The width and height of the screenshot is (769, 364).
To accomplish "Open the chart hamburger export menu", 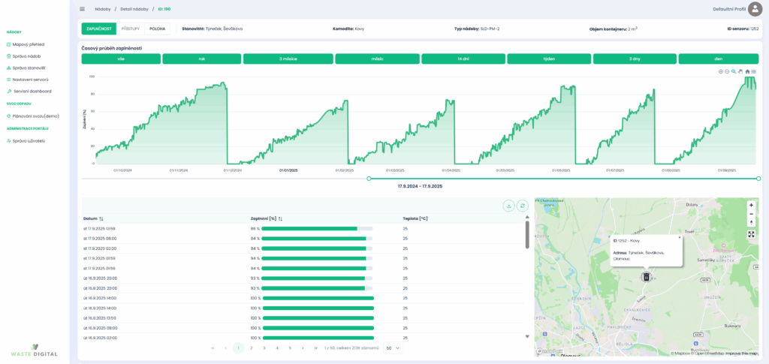I will click(x=754, y=71).
